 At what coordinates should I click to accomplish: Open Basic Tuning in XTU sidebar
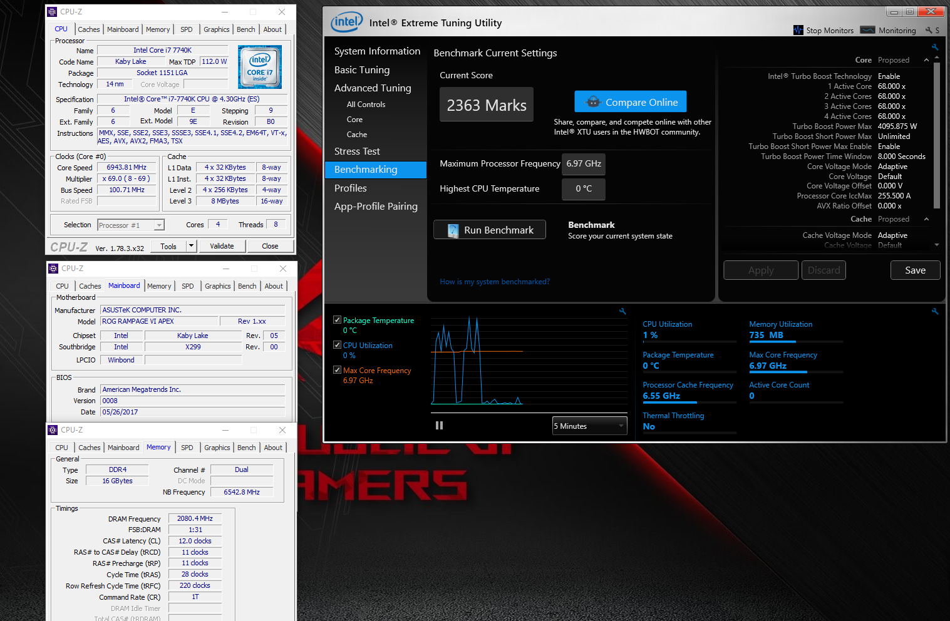(x=362, y=70)
